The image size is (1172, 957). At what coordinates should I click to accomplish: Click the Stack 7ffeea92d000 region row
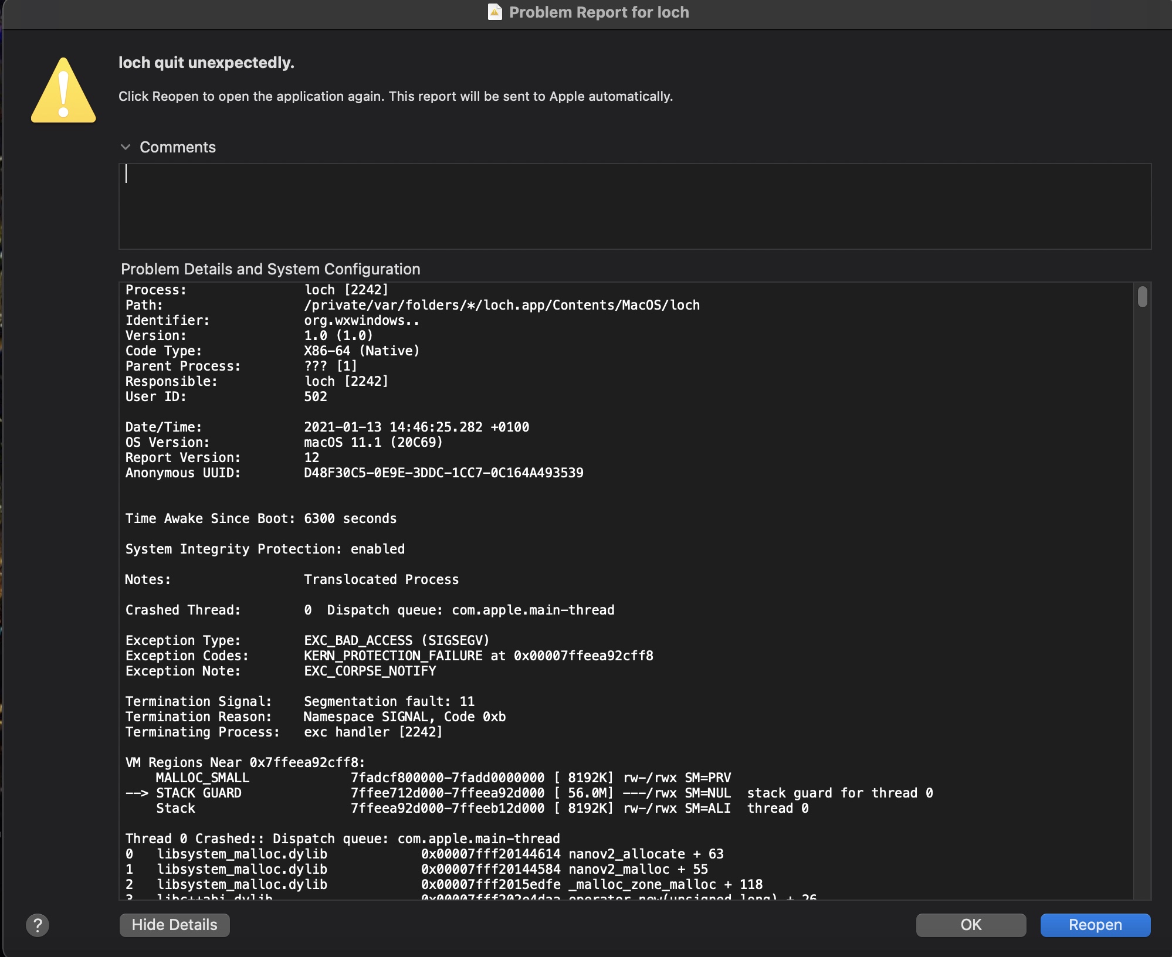coord(482,808)
